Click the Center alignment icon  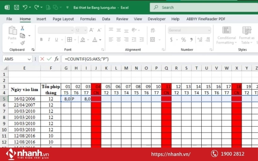coord(119,39)
